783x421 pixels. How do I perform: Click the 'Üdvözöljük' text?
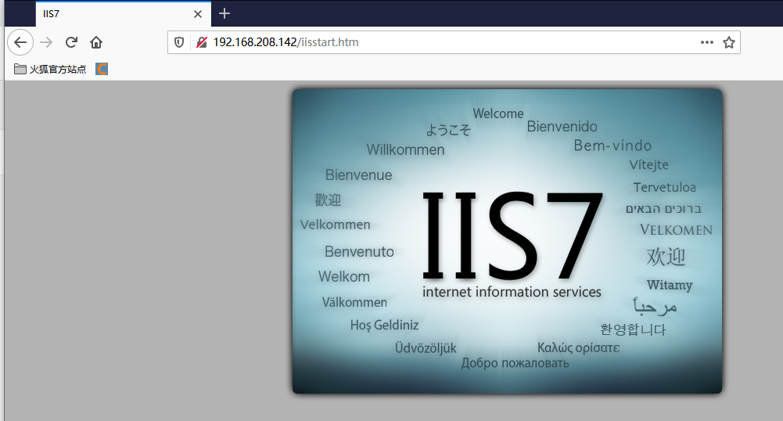426,347
